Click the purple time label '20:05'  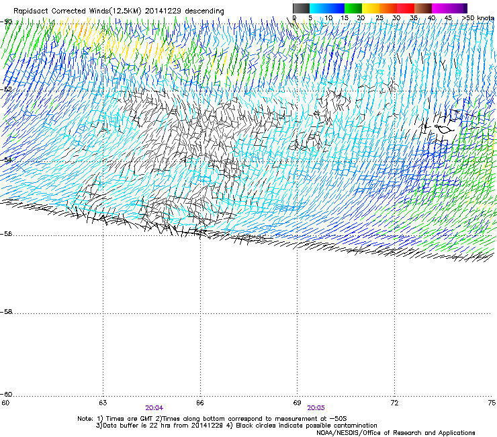tap(316, 408)
